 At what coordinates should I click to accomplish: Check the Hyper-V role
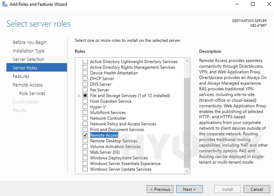pyautogui.click(x=85, y=107)
